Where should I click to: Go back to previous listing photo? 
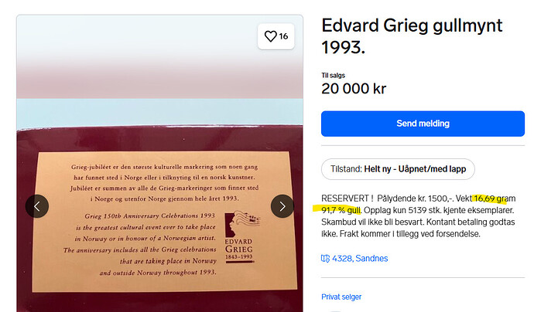click(37, 206)
